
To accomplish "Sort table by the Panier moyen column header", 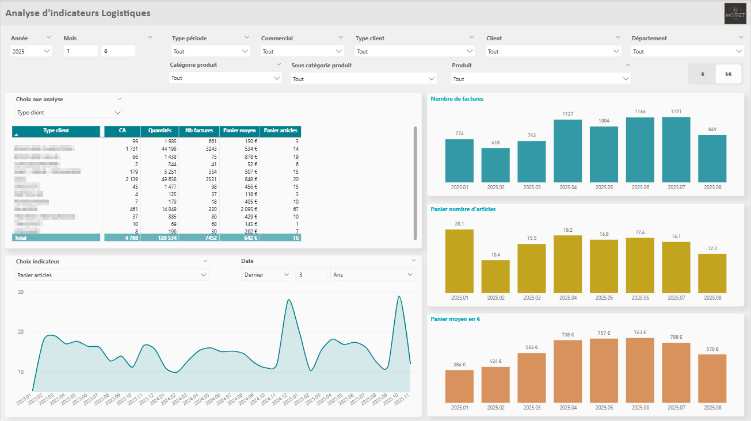I will (239, 131).
